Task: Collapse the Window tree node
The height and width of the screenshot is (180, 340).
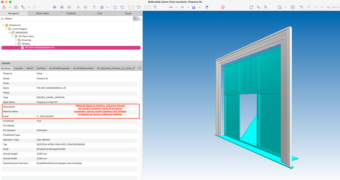Action: 16,44
